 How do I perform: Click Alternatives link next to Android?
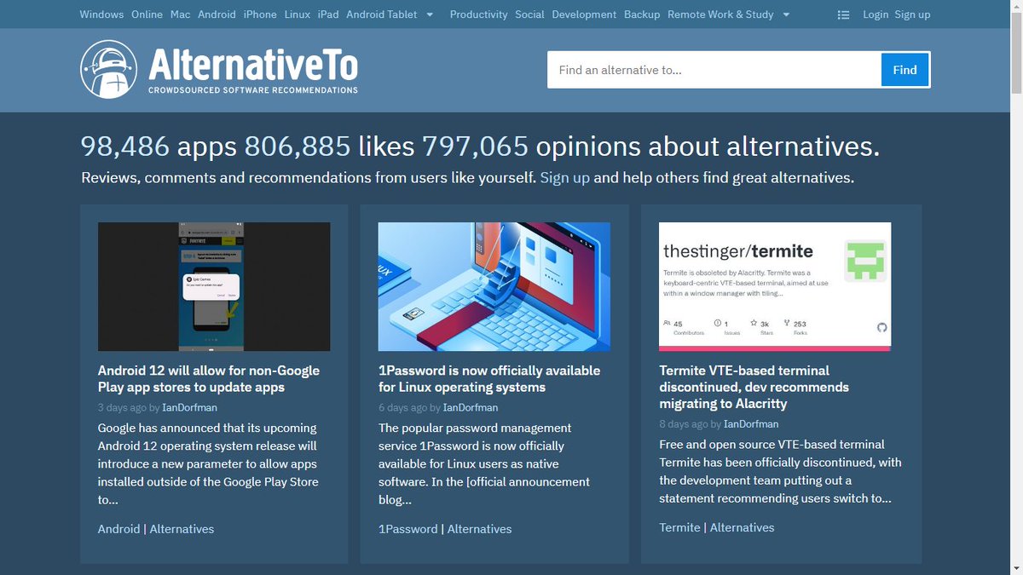182,528
